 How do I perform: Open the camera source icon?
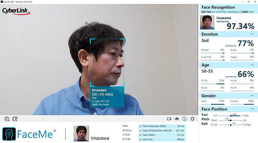169,119
